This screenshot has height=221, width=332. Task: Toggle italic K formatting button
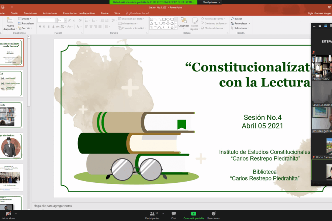44,27
